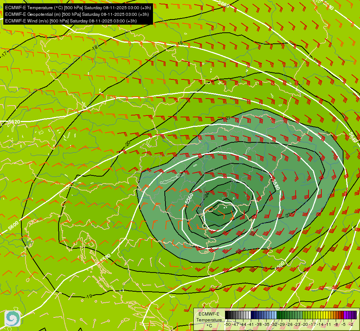This screenshot has width=360, height=331.
Task: Click the 5560 contour label near the low center
Action: pos(189,199)
